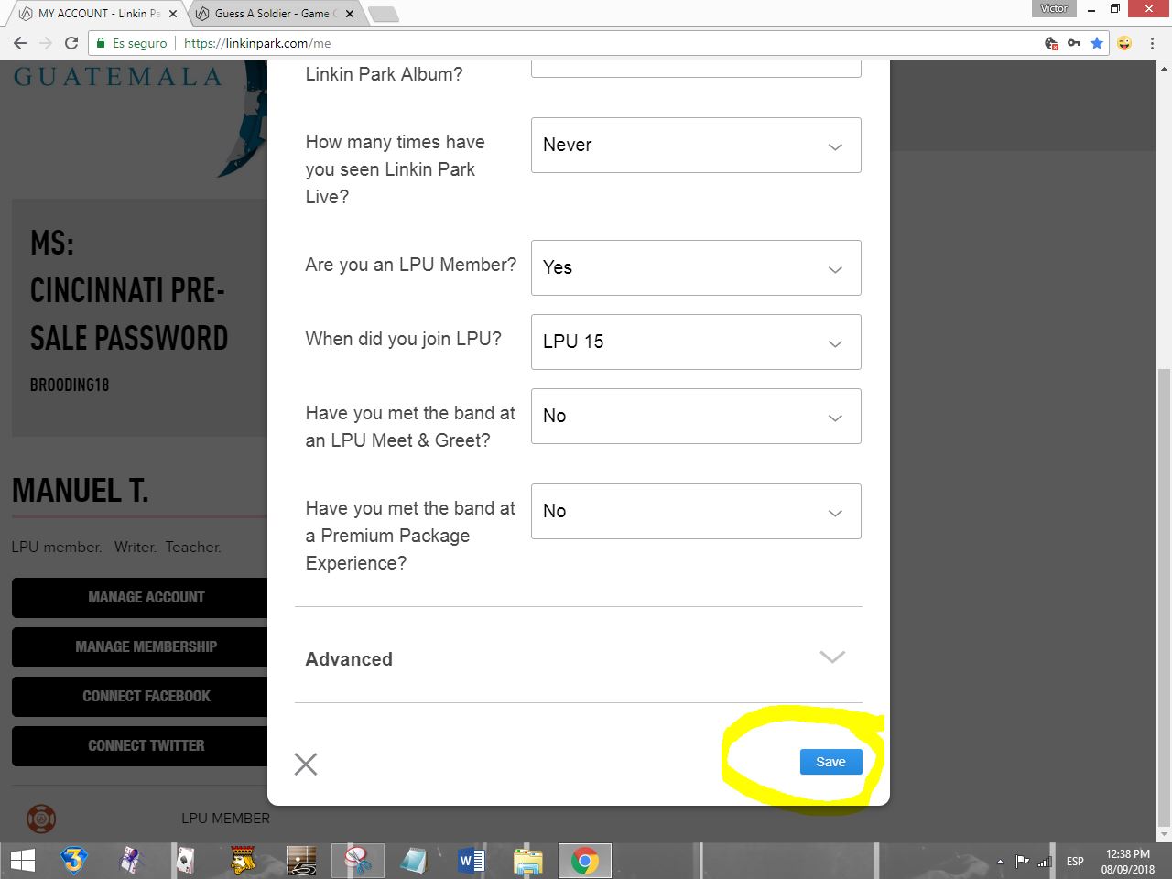Click the secure padlock icon
The height and width of the screenshot is (879, 1172).
pos(102,43)
